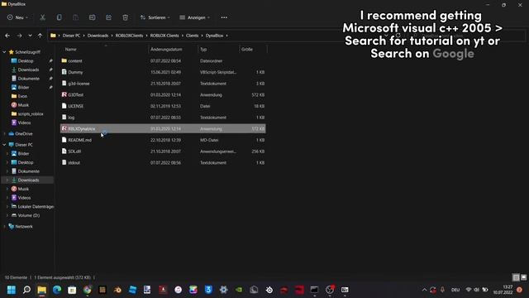The width and height of the screenshot is (529, 298).
Task: Go back with the left arrow
Action: point(7,36)
